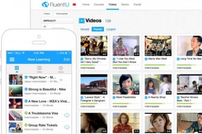This screenshot has height=134, width=202.
Task: Open the three-dot options for Right Now
Action: pos(61,80)
